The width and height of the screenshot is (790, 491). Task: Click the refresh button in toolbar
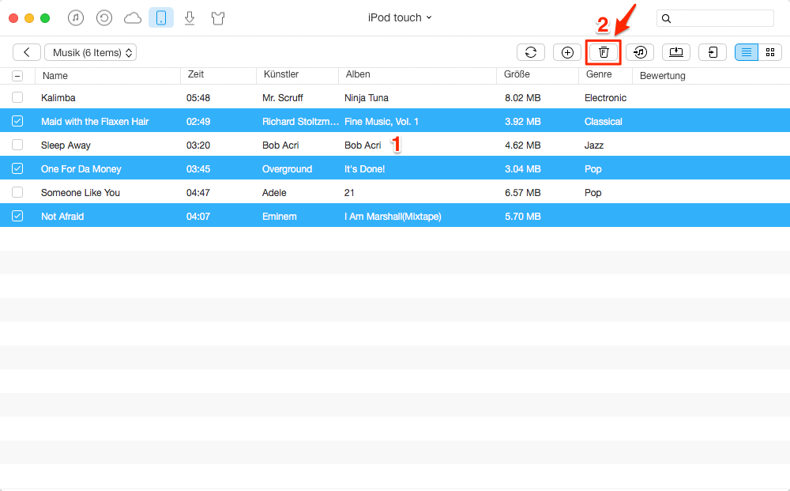pos(531,52)
